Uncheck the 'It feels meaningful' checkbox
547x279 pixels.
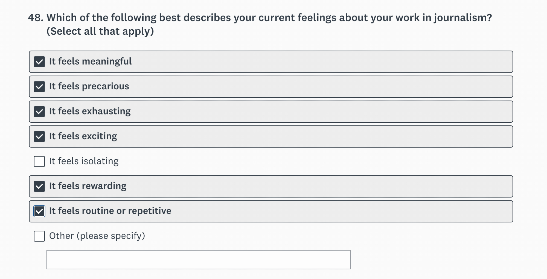[39, 62]
